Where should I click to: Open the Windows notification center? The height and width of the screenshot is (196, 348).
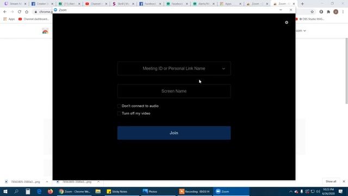[341, 192]
